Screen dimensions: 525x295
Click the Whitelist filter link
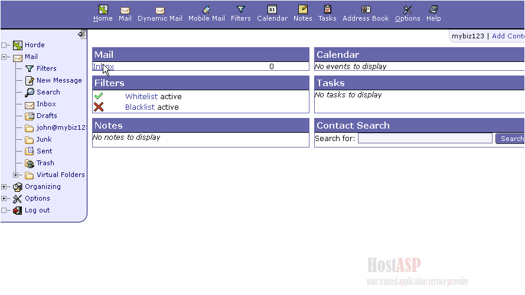pos(141,97)
